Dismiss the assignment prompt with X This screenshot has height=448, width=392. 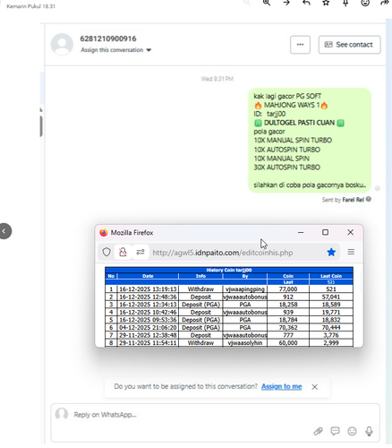pos(314,387)
